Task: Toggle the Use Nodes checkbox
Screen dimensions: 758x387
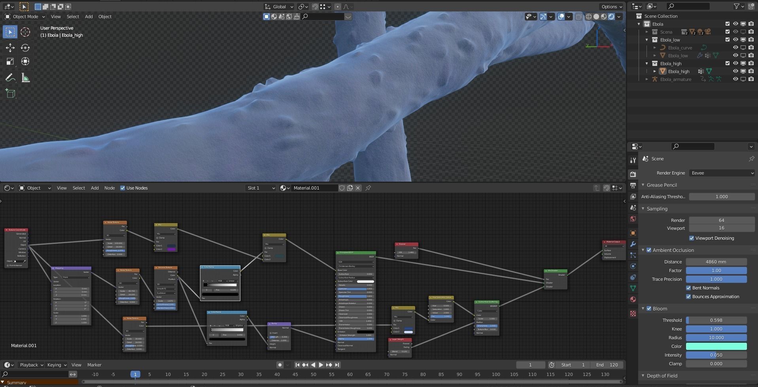Action: (x=123, y=188)
